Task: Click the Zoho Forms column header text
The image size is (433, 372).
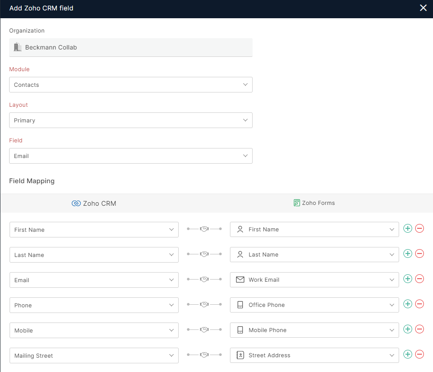Action: click(x=318, y=203)
